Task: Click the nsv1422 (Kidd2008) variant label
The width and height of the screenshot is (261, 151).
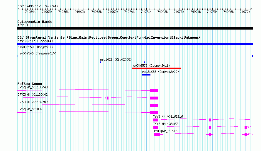Action: coord(116,59)
